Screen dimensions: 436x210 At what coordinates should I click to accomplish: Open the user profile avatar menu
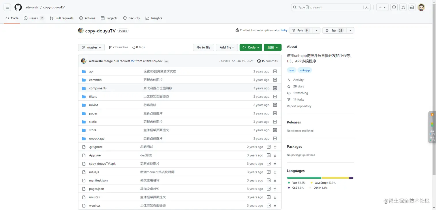point(421,7)
